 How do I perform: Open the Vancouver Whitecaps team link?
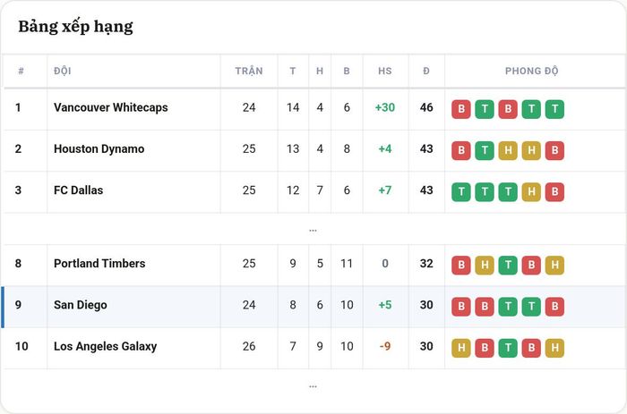(111, 107)
